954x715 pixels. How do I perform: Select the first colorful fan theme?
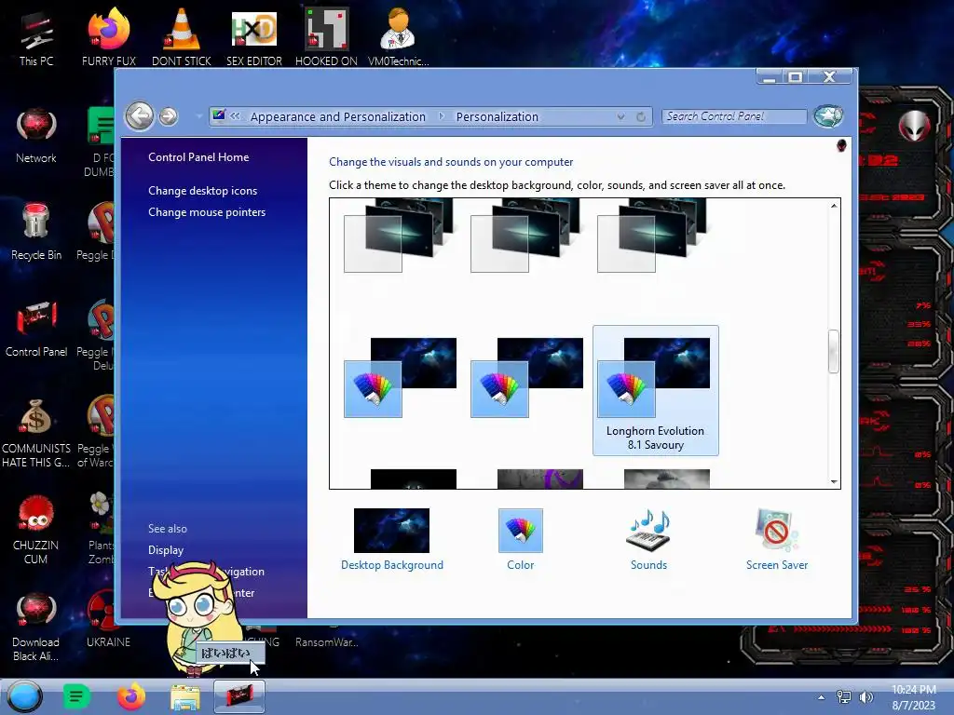click(x=400, y=377)
